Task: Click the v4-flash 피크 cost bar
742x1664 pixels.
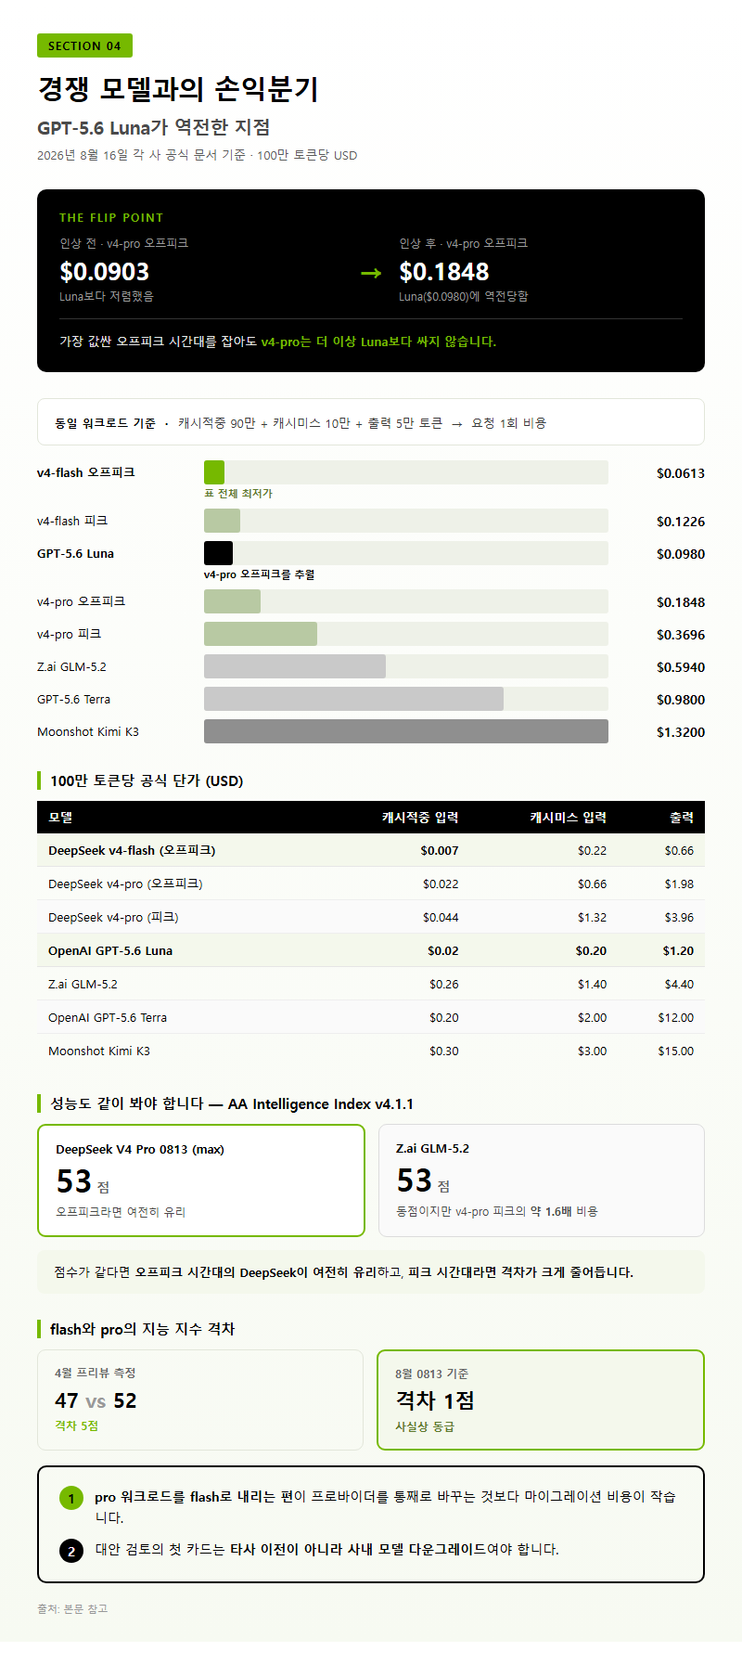Action: 222,521
